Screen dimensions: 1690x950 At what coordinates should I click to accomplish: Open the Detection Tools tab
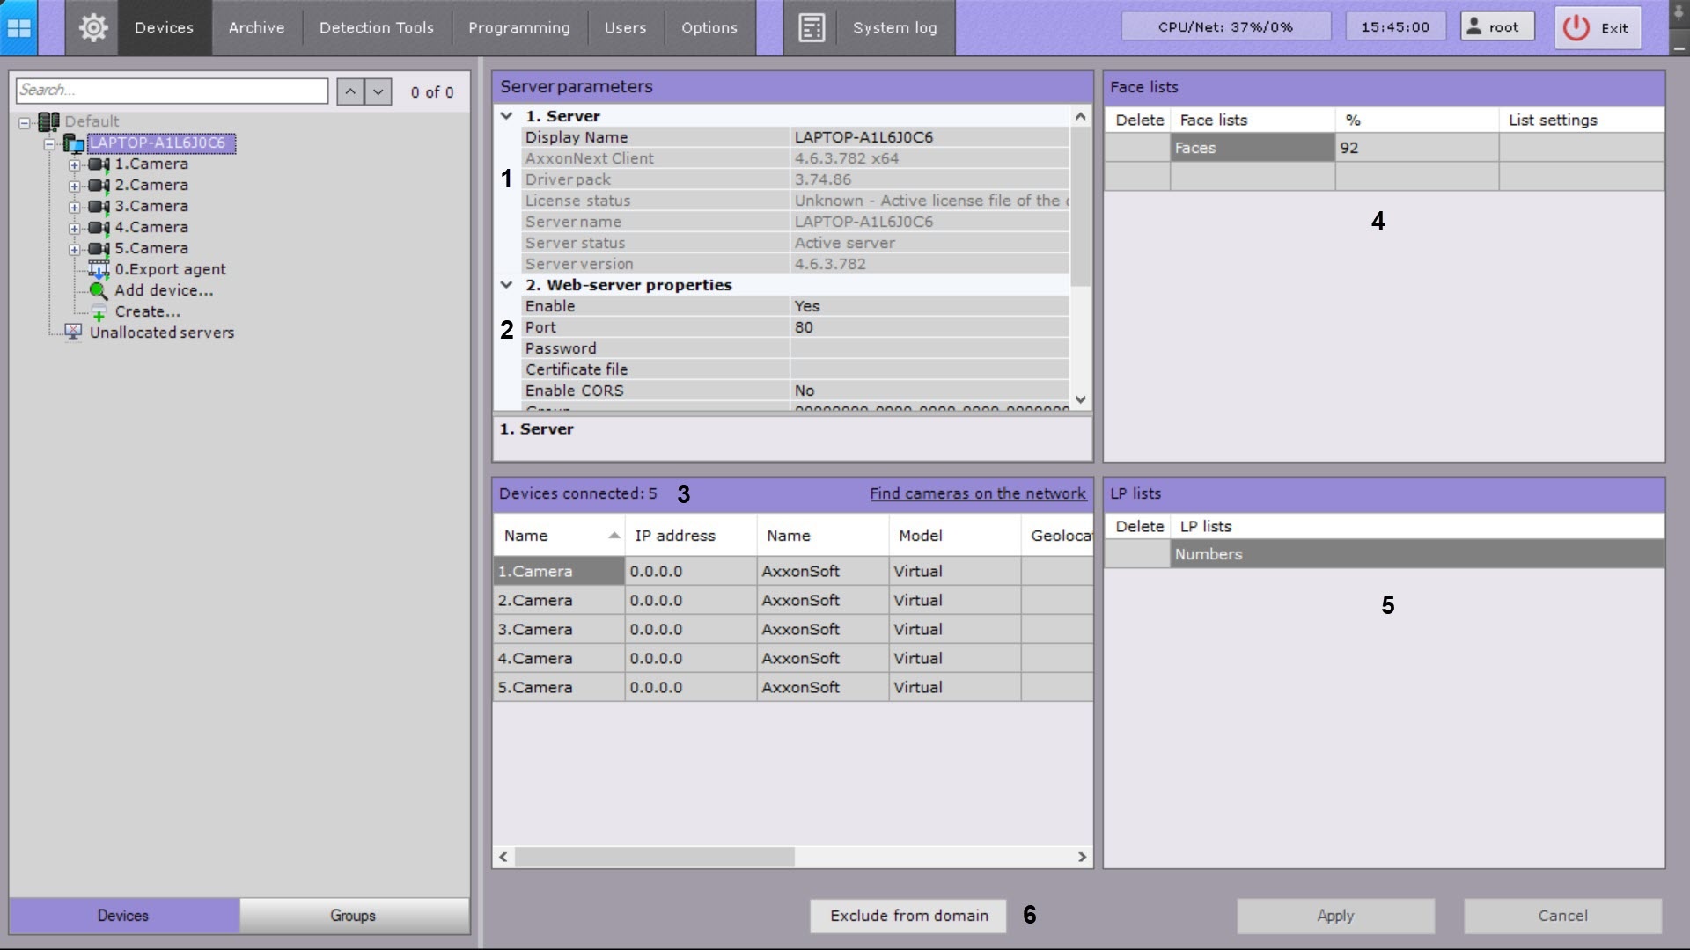pos(376,28)
